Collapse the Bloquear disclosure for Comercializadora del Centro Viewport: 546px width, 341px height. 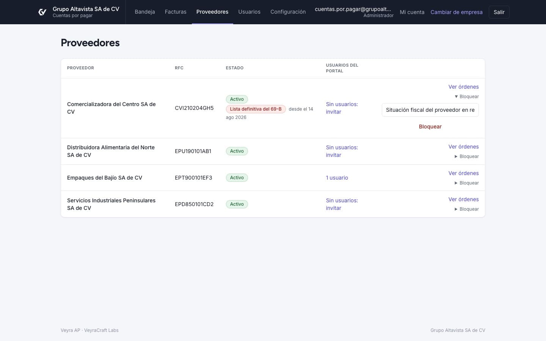[466, 97]
